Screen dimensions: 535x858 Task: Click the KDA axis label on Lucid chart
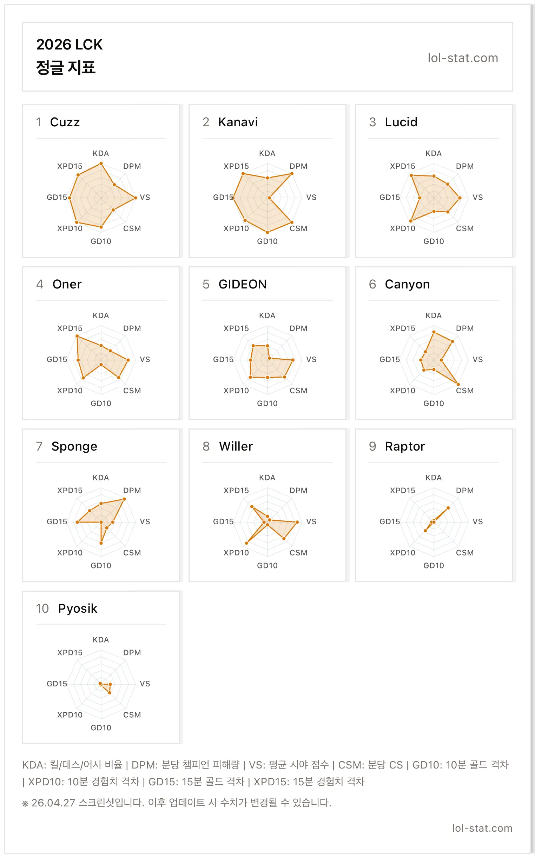pos(434,153)
